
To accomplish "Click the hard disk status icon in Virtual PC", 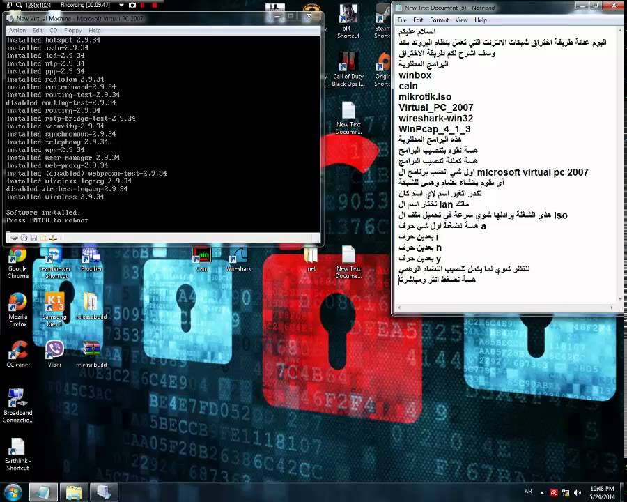I will [x=15, y=238].
